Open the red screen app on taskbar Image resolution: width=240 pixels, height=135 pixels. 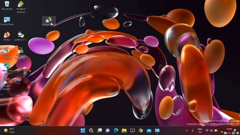click(x=132, y=130)
